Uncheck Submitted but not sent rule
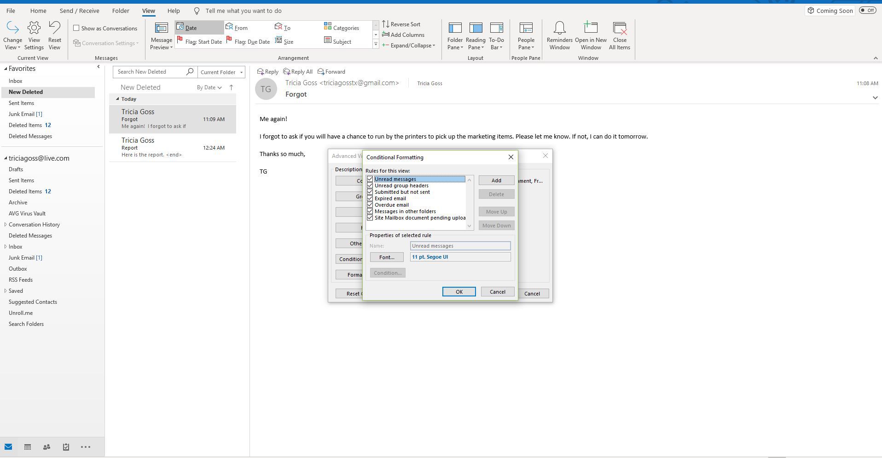 (x=370, y=192)
